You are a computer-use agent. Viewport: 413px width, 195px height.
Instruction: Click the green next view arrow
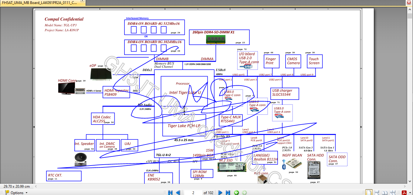coord(244,193)
